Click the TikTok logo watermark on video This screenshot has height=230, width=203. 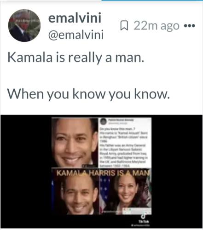pos(143,216)
